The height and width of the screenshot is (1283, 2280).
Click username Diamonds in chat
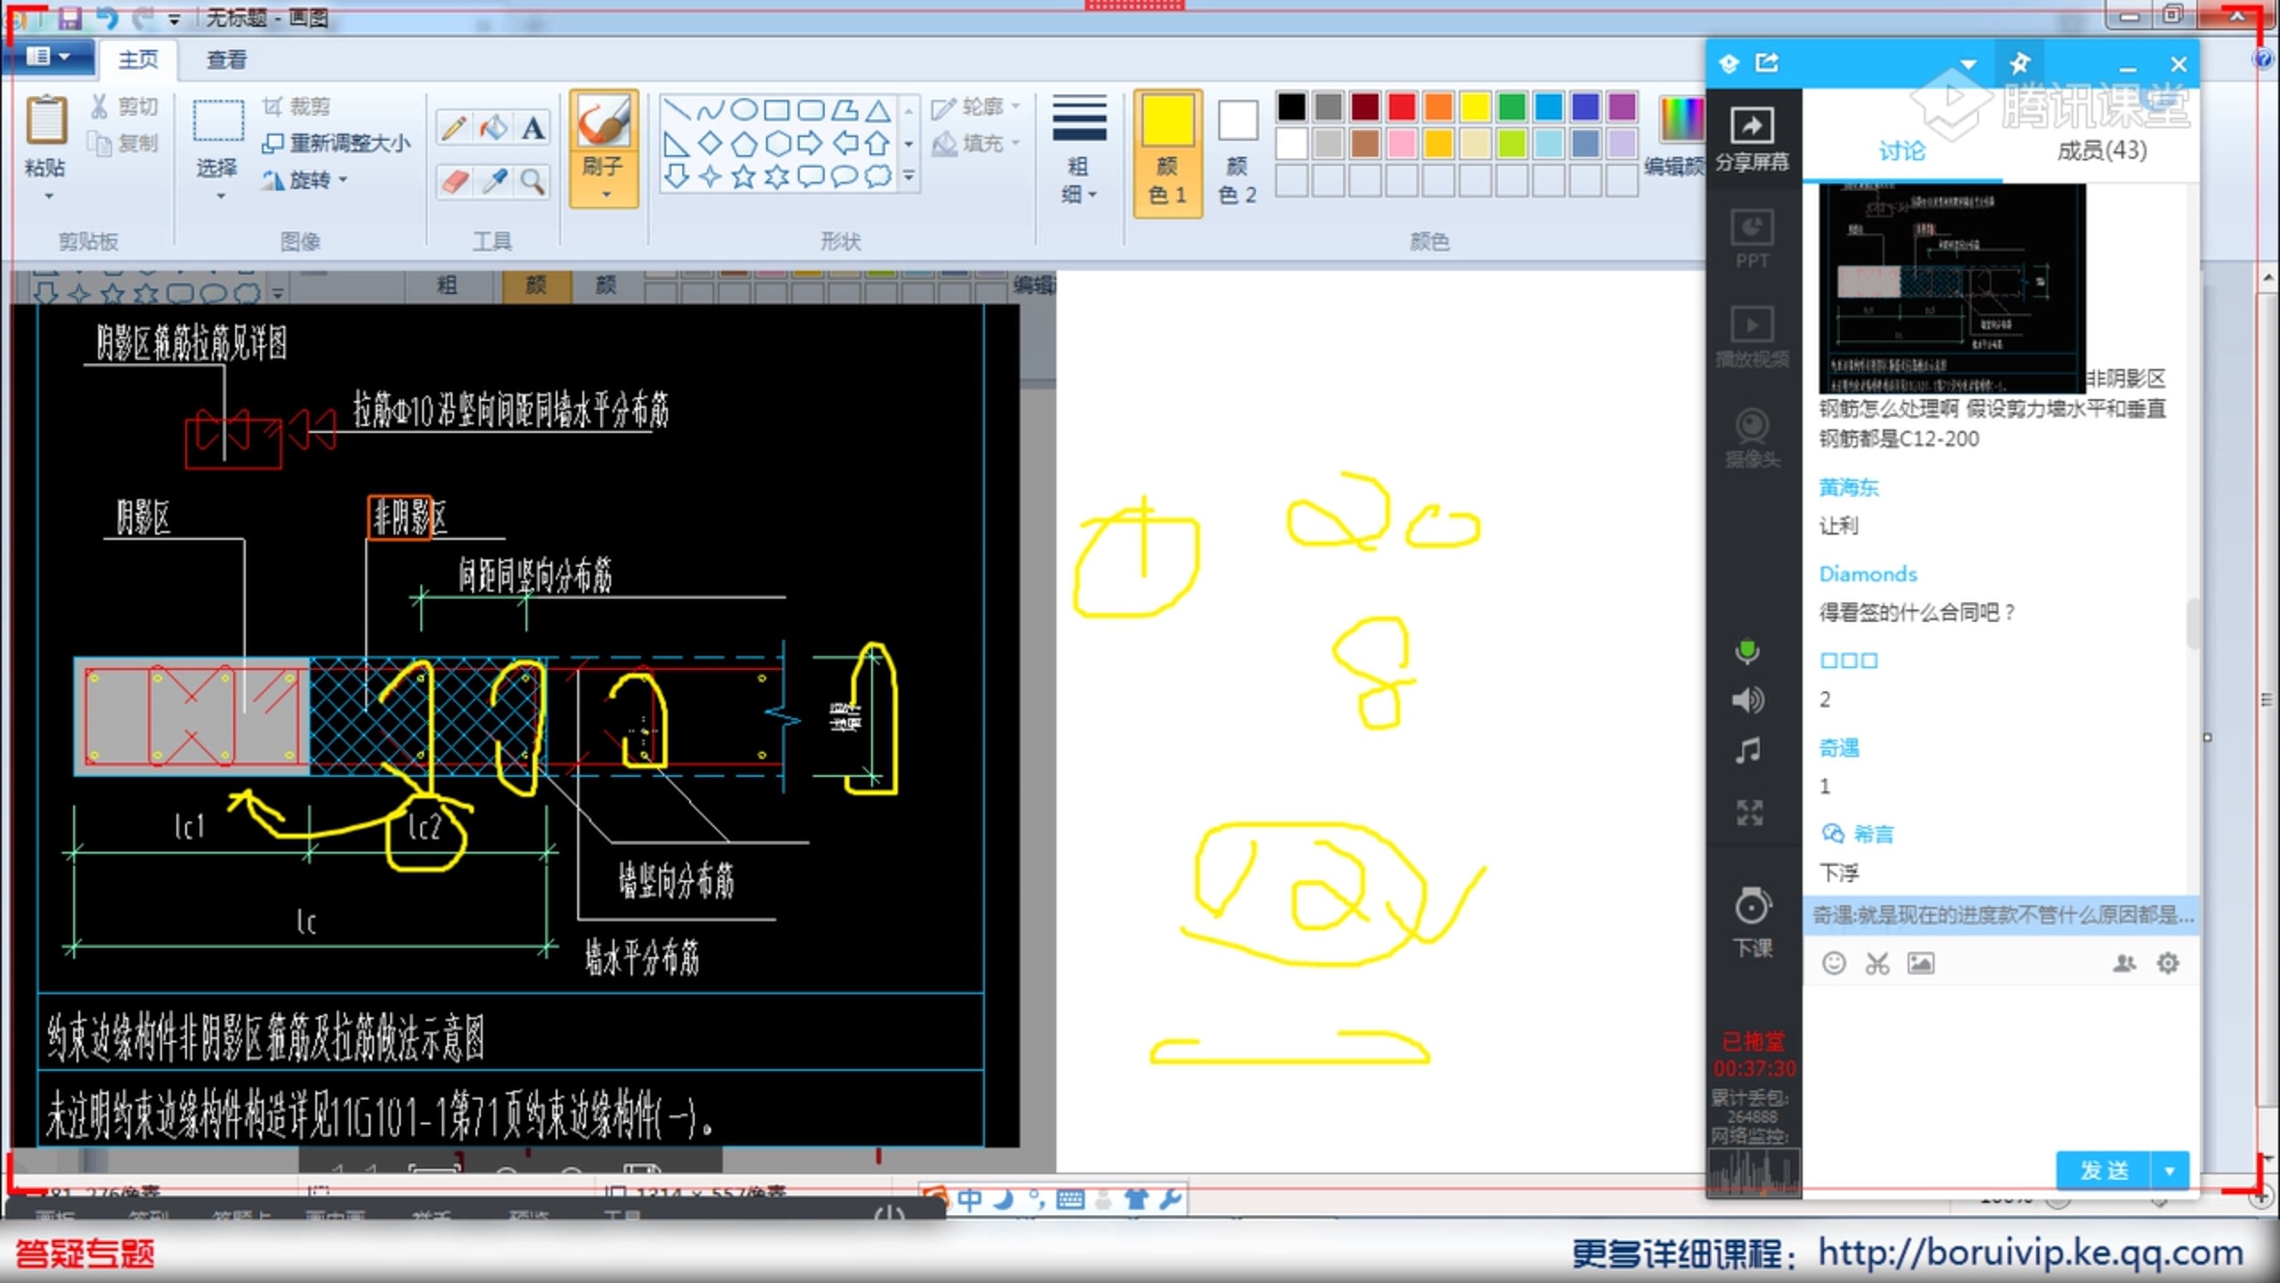(x=1868, y=574)
